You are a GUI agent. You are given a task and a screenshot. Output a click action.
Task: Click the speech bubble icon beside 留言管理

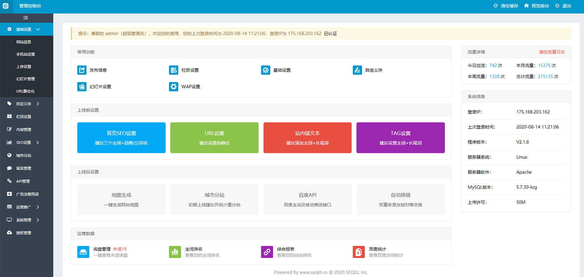tap(9, 168)
